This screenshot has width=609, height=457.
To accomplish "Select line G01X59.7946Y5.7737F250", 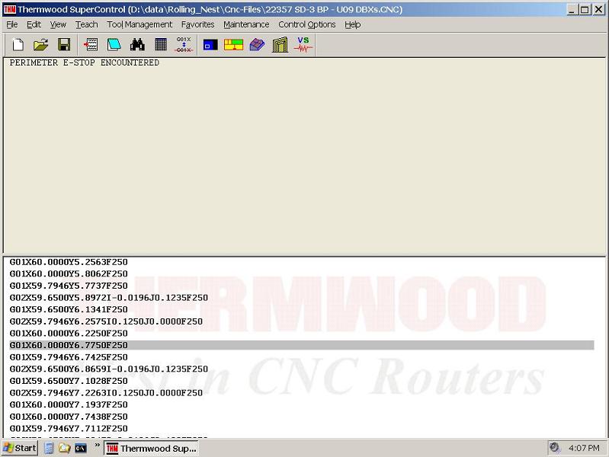I will (69, 286).
